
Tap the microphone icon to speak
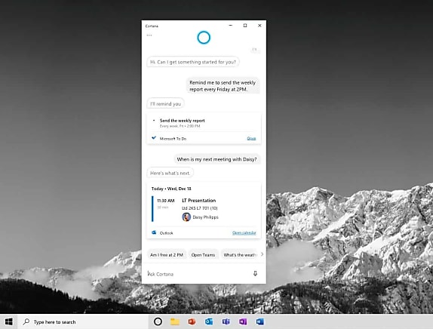[x=255, y=273]
